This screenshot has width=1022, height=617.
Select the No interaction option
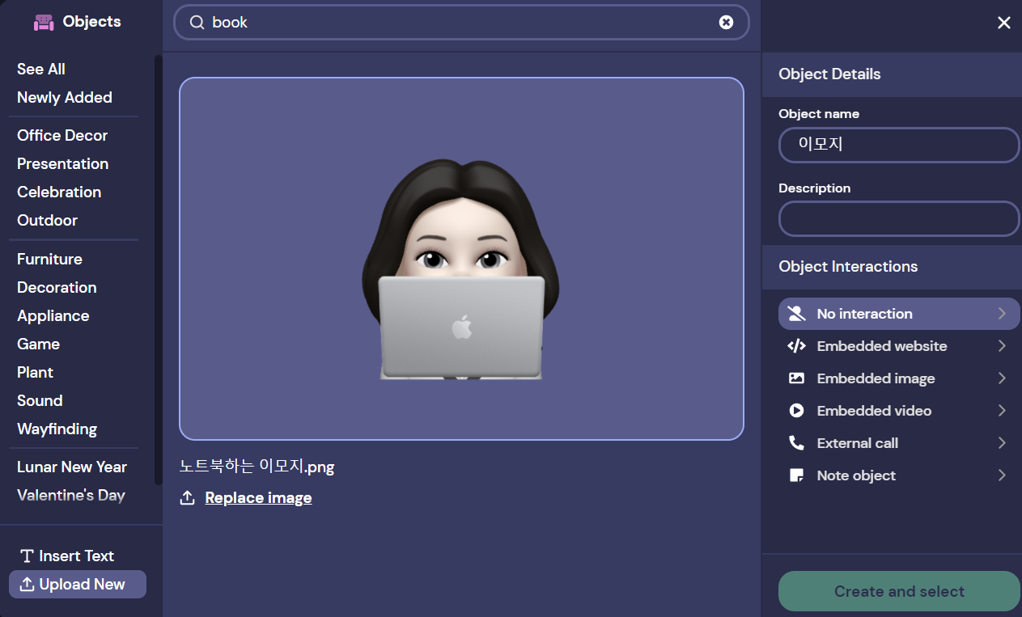coord(899,314)
